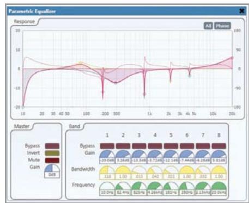Click the Master Gain 0dB value field
The height and width of the screenshot is (203, 249).
coord(52,175)
